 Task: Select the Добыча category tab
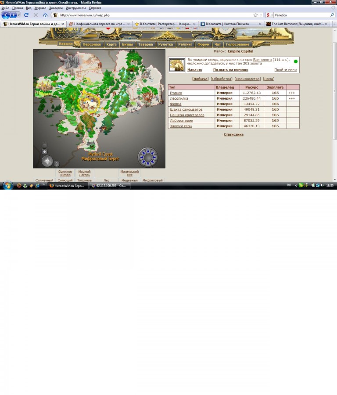pyautogui.click(x=200, y=79)
